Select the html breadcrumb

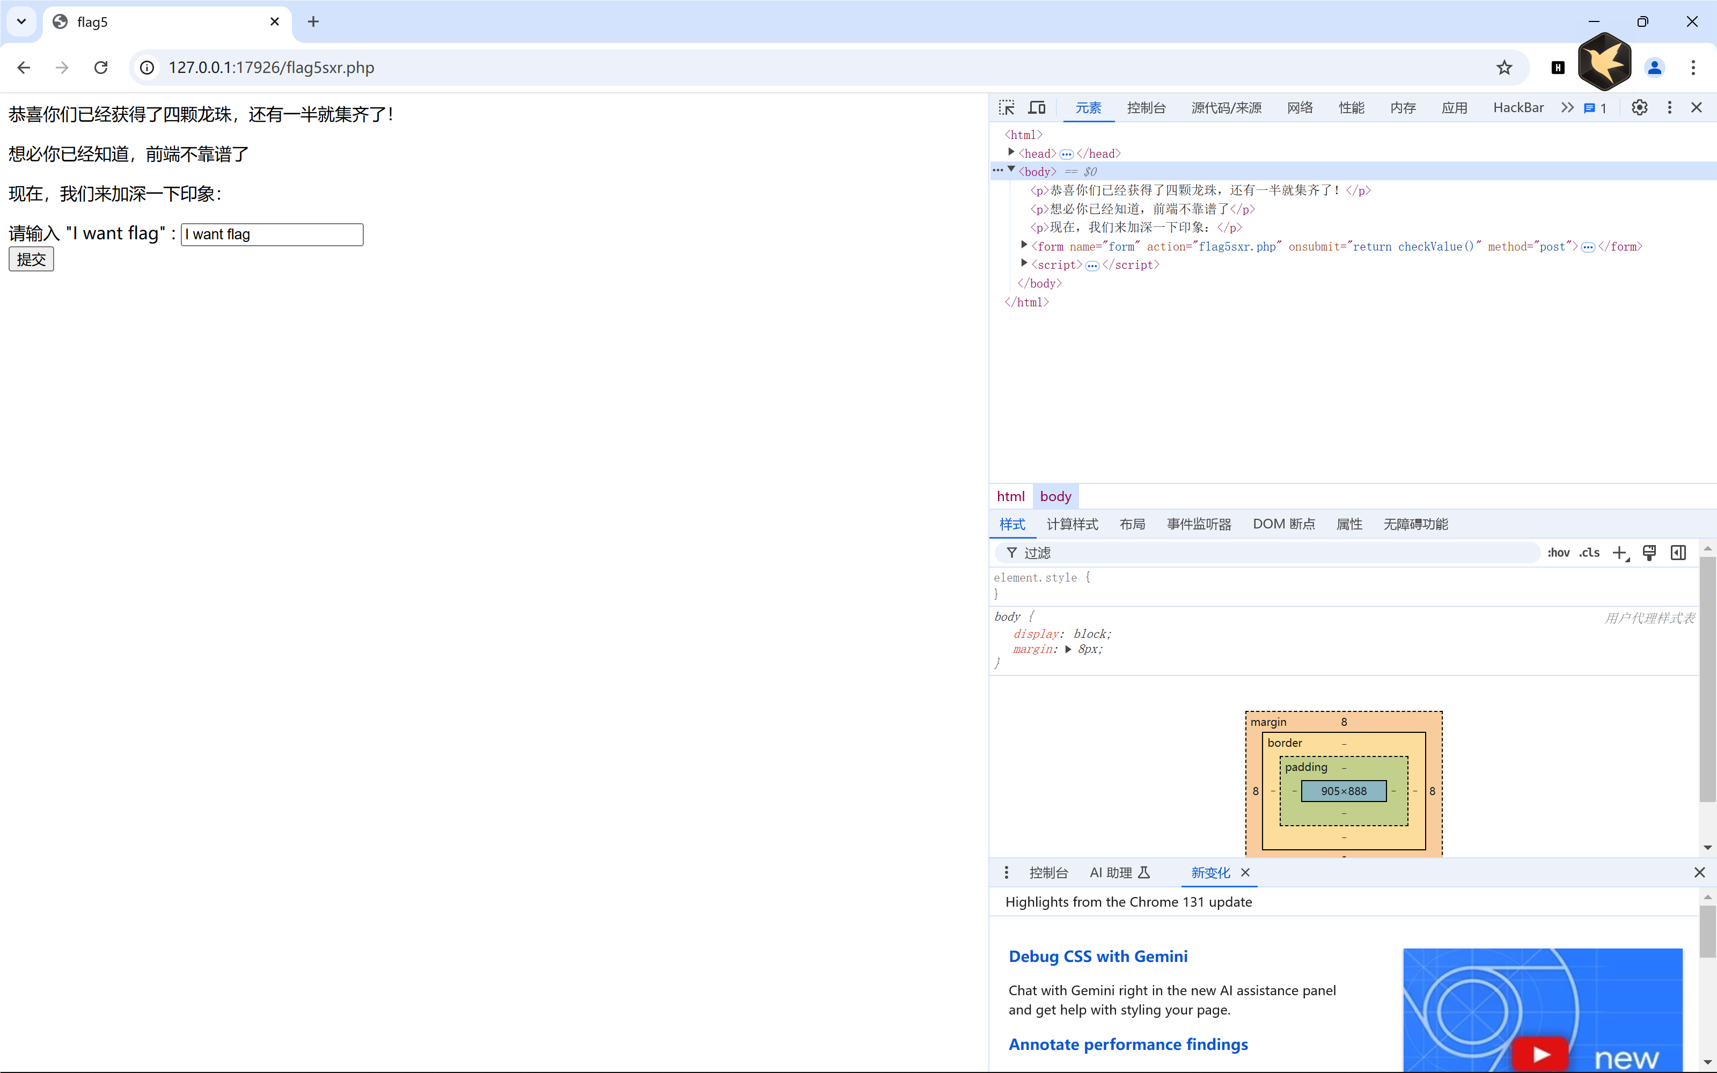pyautogui.click(x=1010, y=497)
